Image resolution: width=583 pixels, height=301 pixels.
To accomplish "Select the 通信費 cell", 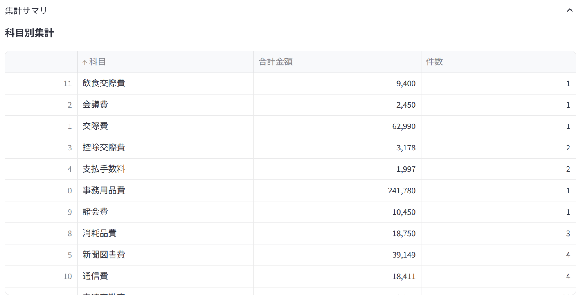I will click(165, 276).
